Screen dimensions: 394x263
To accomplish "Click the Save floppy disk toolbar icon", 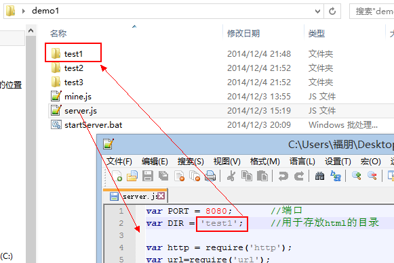I will pos(148,176).
